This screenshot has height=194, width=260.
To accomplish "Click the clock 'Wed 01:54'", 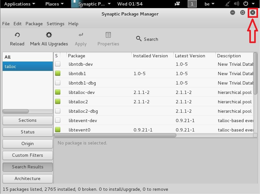I will (130, 4).
